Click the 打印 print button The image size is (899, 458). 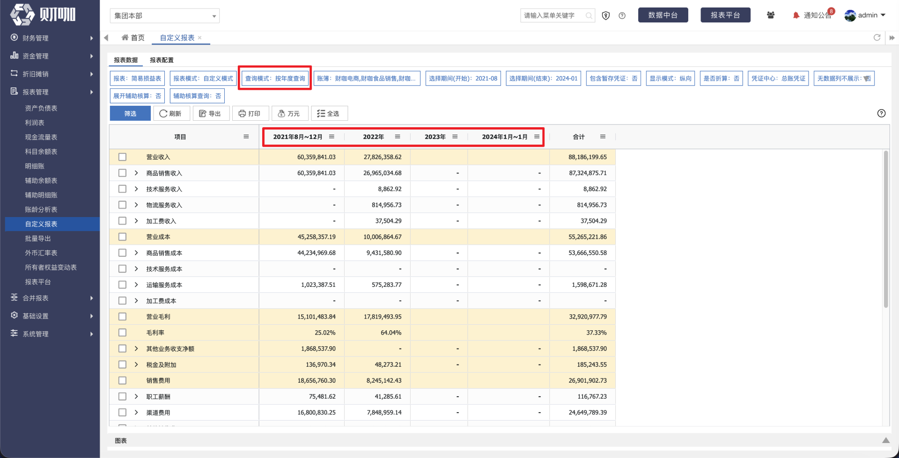[250, 113]
